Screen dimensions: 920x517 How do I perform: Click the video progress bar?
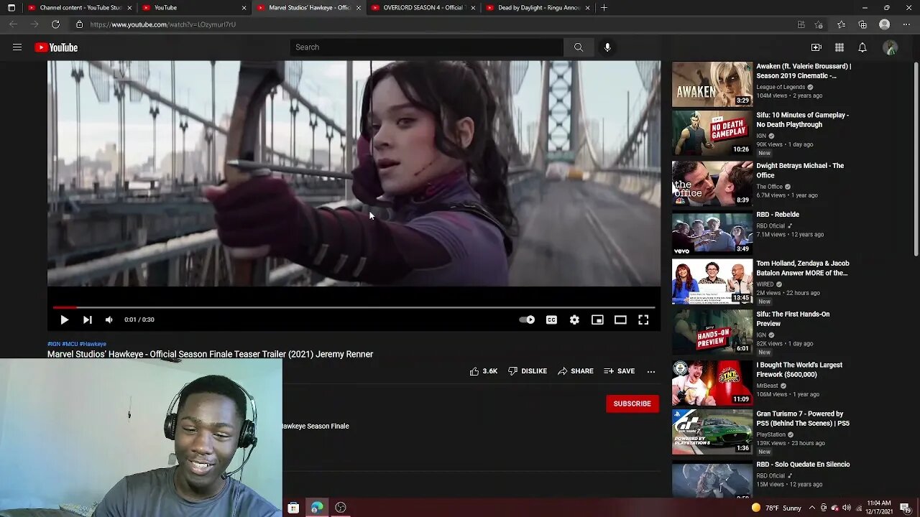coord(354,307)
